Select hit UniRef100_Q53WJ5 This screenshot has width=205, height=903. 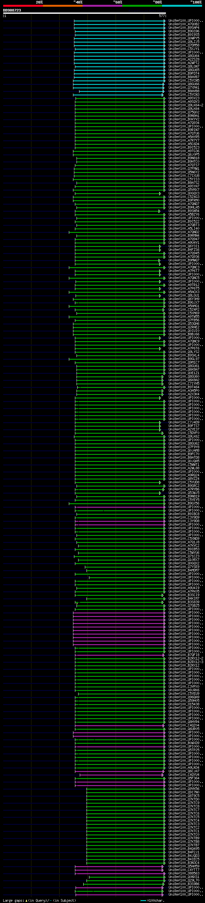point(184,493)
